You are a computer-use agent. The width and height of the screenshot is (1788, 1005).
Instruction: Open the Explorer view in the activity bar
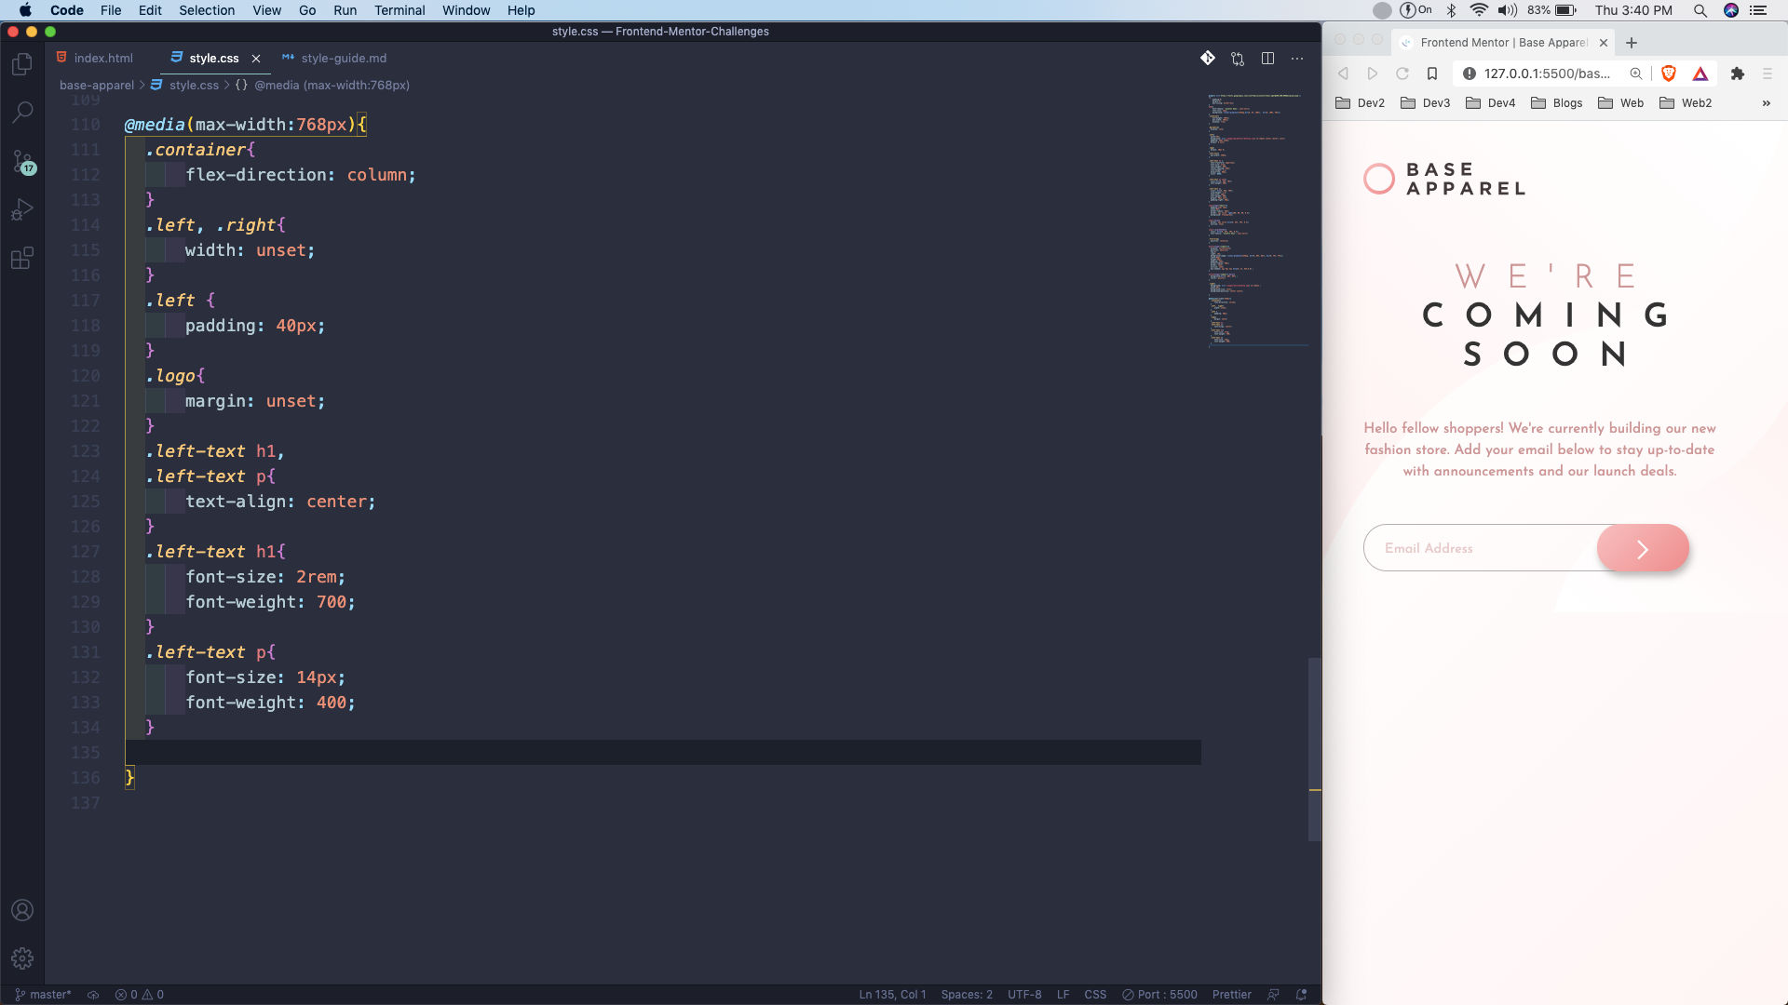tap(22, 64)
